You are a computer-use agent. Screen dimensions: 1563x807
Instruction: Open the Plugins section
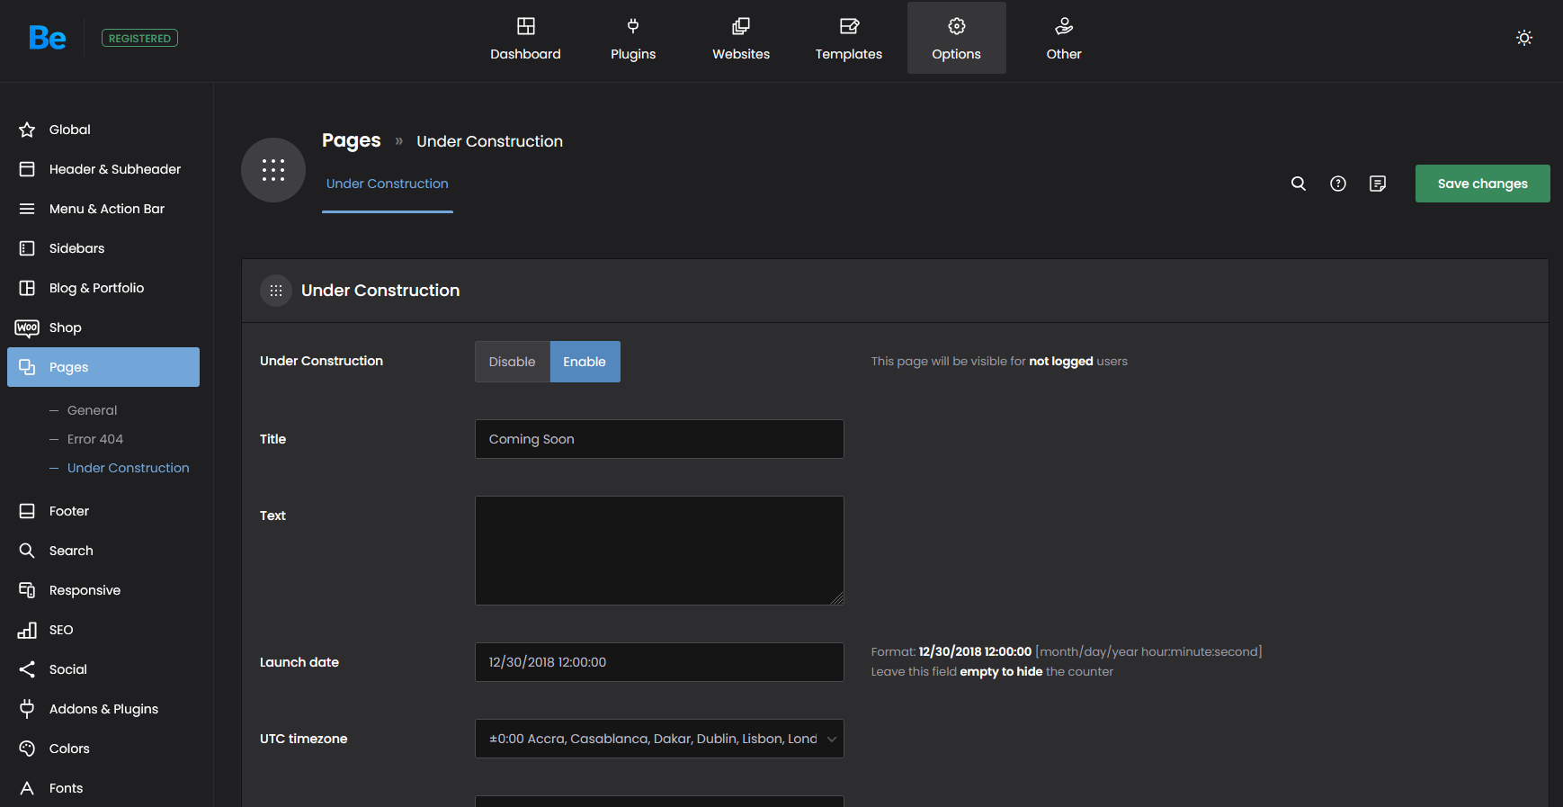pyautogui.click(x=633, y=39)
